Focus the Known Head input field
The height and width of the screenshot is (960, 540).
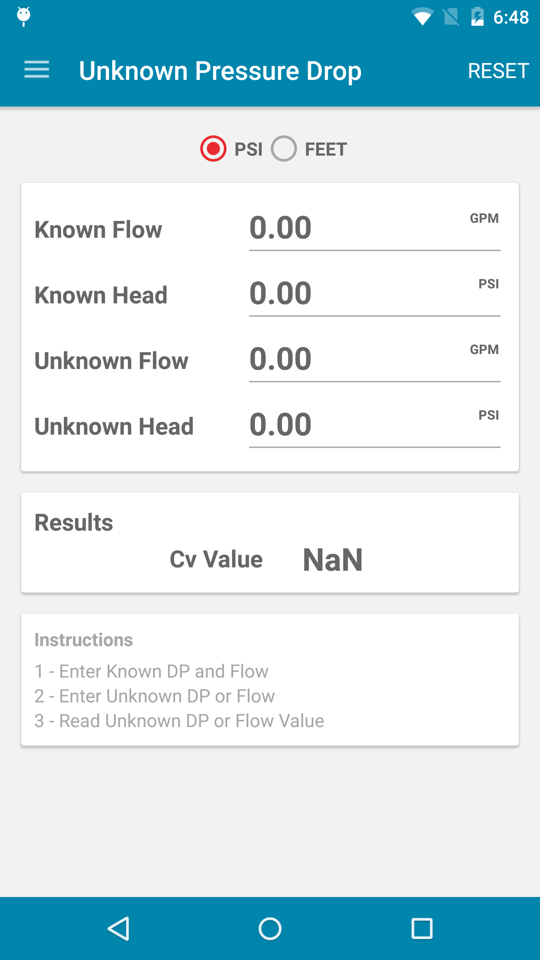click(375, 294)
